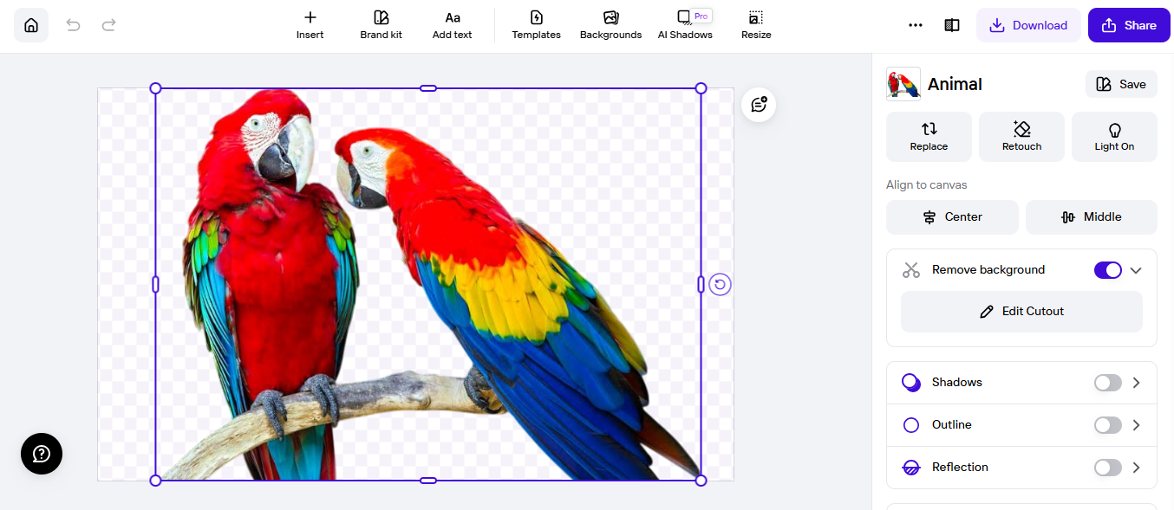Select the Brand kit icon

[x=381, y=24]
